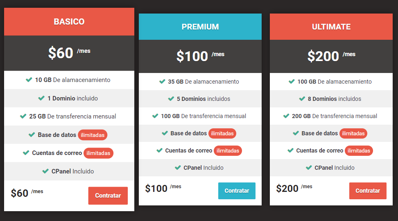398x221 pixels.
Task: Select the BASICO plan header
Action: 69,22
